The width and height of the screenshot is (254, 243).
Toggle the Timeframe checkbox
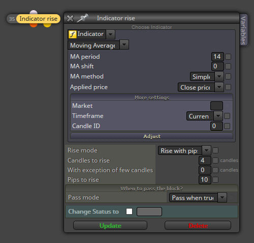[x=227, y=116]
